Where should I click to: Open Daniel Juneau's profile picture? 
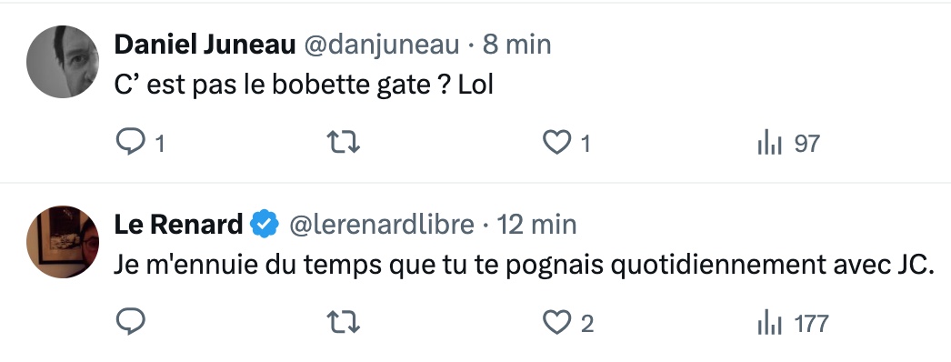point(63,61)
